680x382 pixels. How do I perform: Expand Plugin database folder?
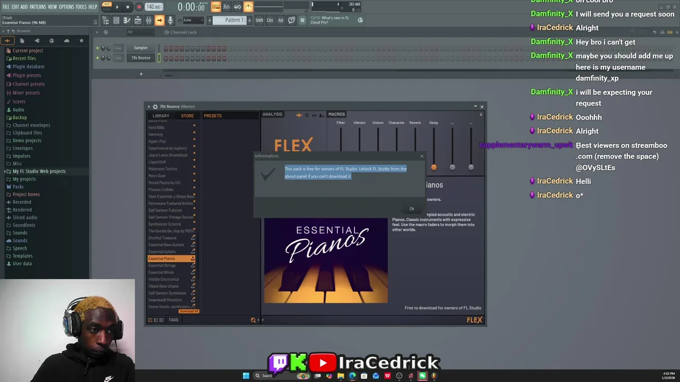point(29,66)
